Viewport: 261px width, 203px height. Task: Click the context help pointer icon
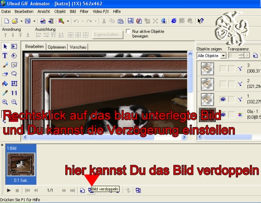point(200,21)
